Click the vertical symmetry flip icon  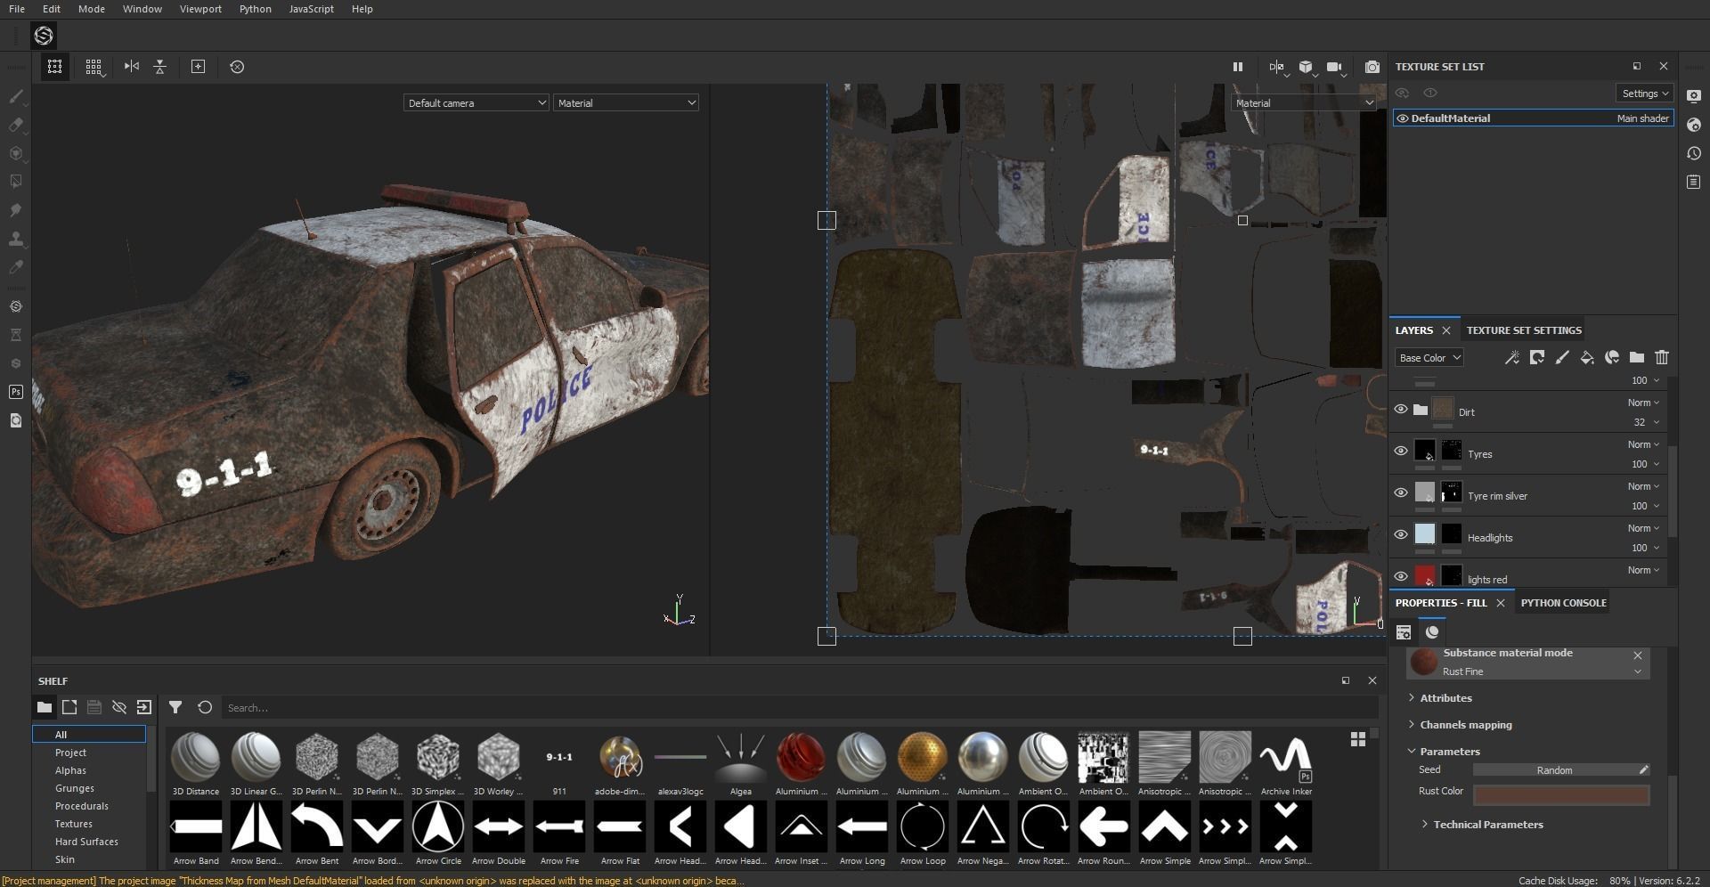point(160,67)
